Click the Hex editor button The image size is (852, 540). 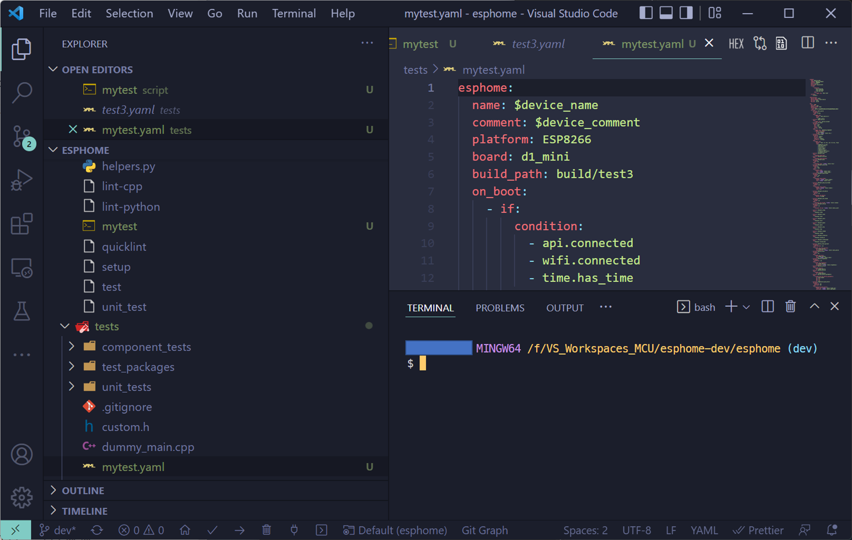pyautogui.click(x=736, y=44)
